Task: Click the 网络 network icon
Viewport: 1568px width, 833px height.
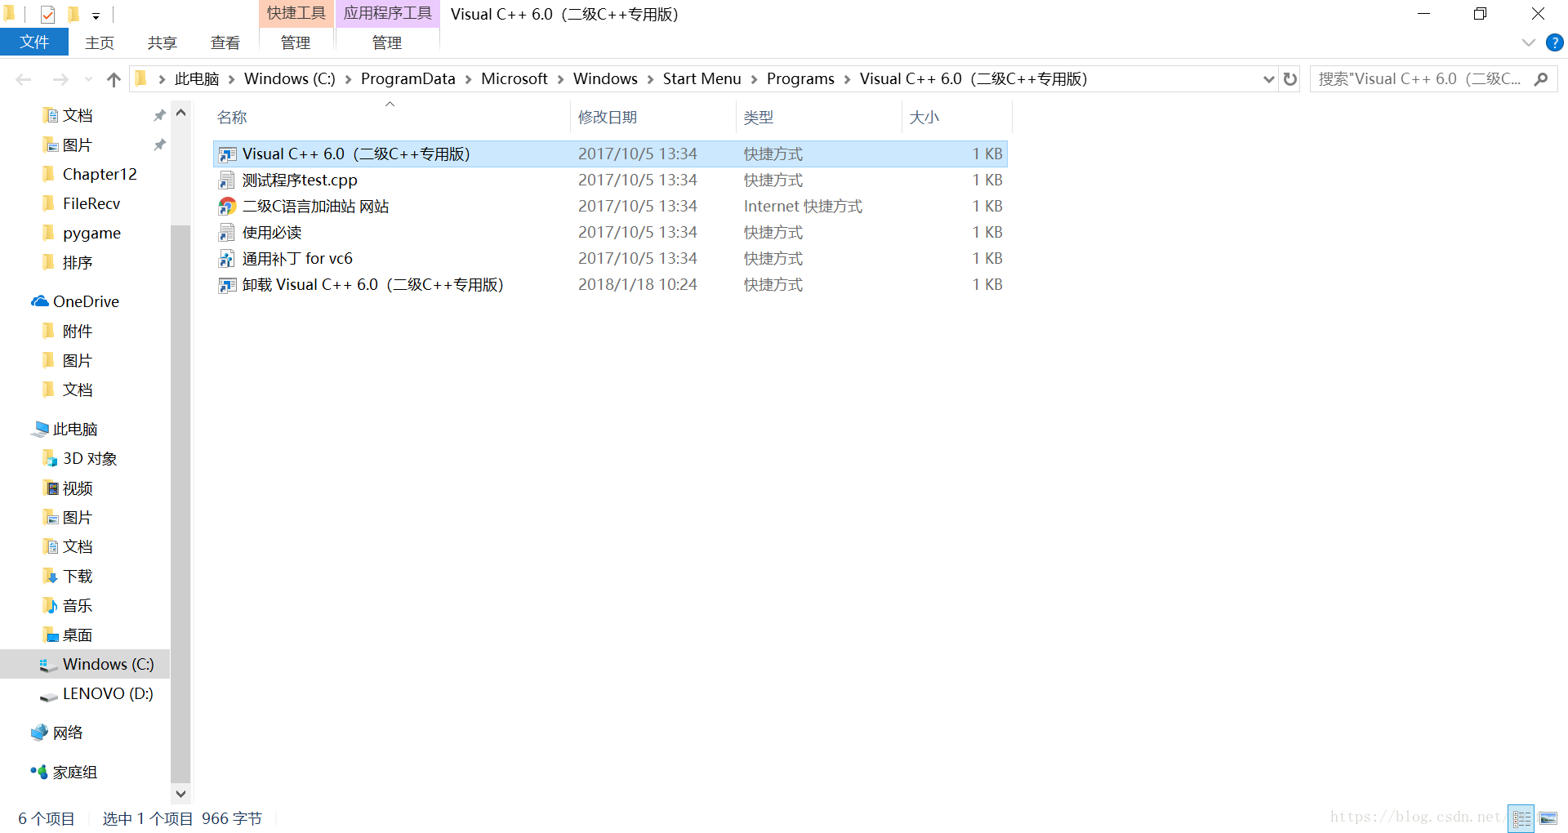Action: (40, 733)
